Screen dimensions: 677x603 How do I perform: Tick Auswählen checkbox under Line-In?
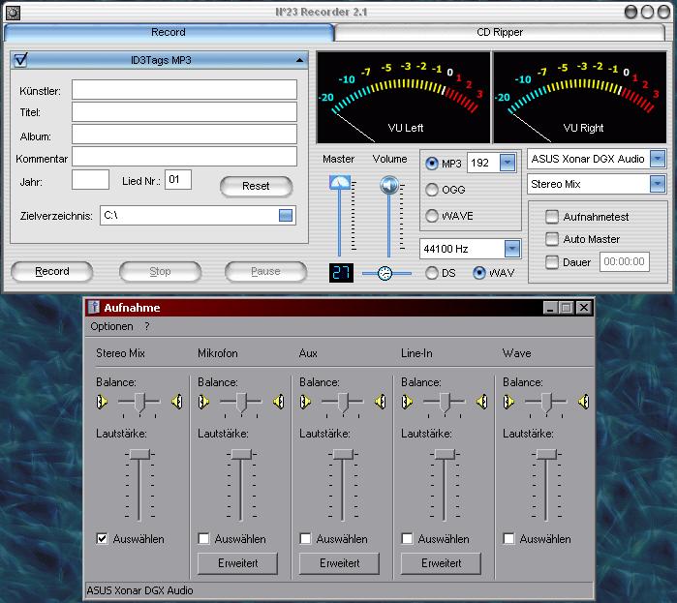tap(407, 539)
